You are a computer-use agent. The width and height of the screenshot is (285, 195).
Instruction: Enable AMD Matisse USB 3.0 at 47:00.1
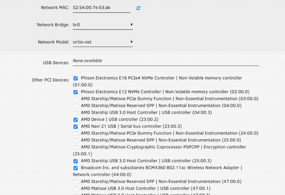tap(76, 189)
